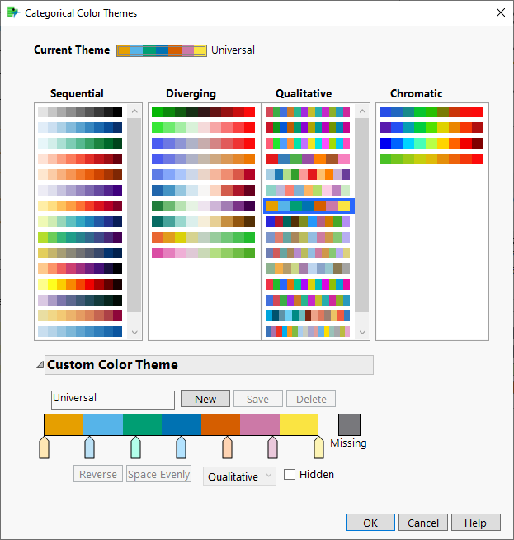Click the Cancel button
The width and height of the screenshot is (514, 540).
(423, 523)
